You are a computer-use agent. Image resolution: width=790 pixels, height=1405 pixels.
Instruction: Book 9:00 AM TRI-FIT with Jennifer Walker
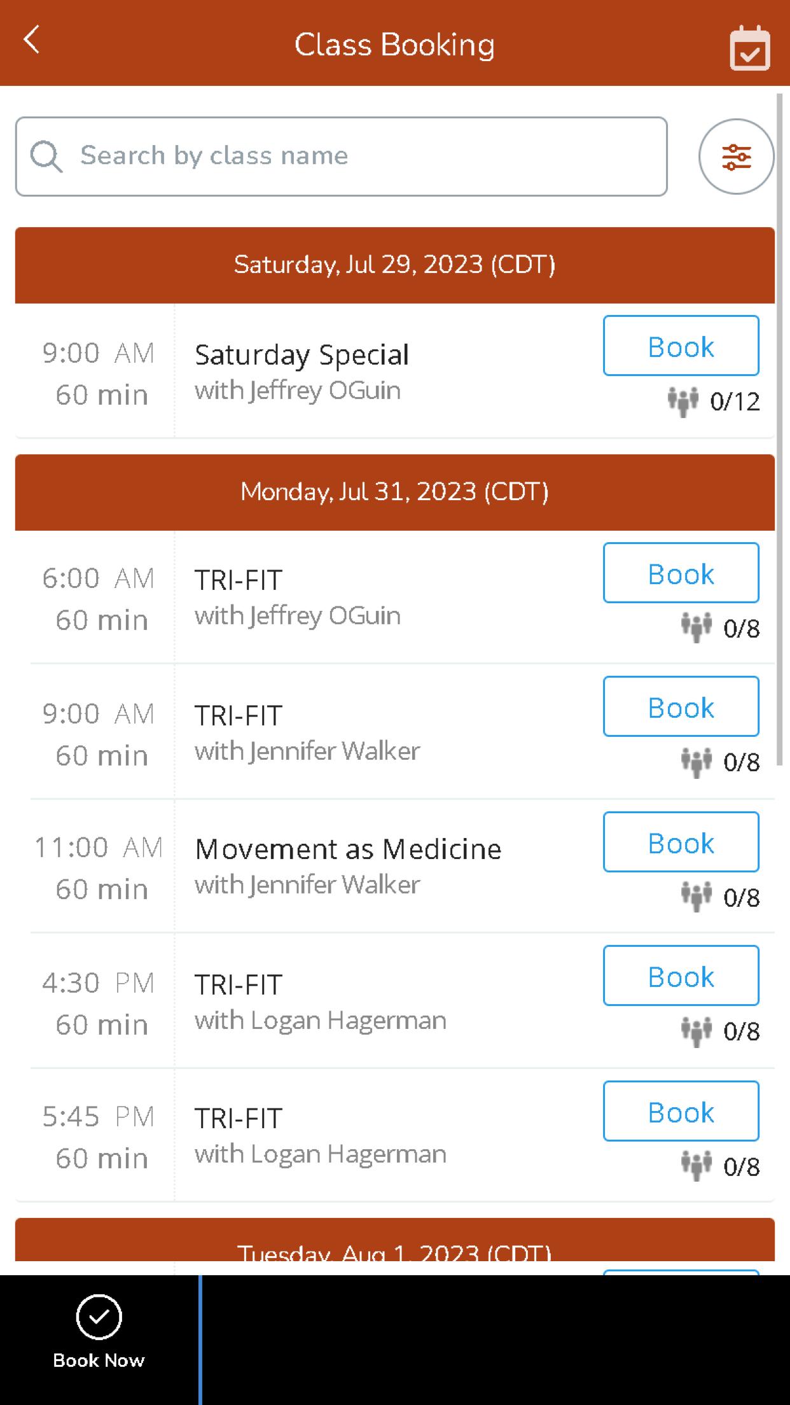point(681,706)
